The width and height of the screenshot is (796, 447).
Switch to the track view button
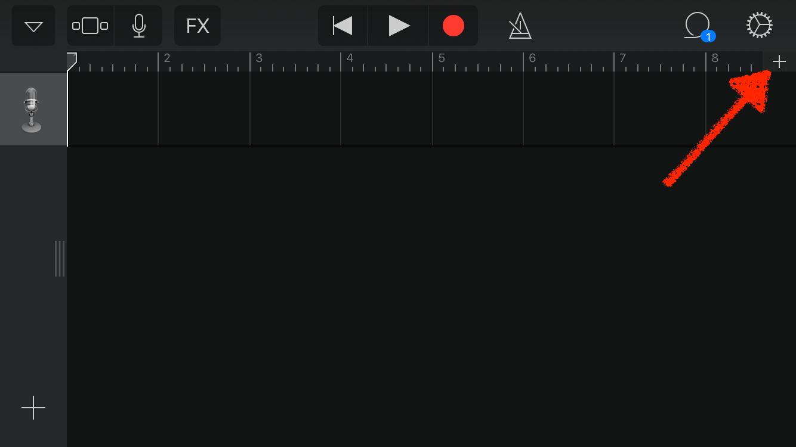90,26
